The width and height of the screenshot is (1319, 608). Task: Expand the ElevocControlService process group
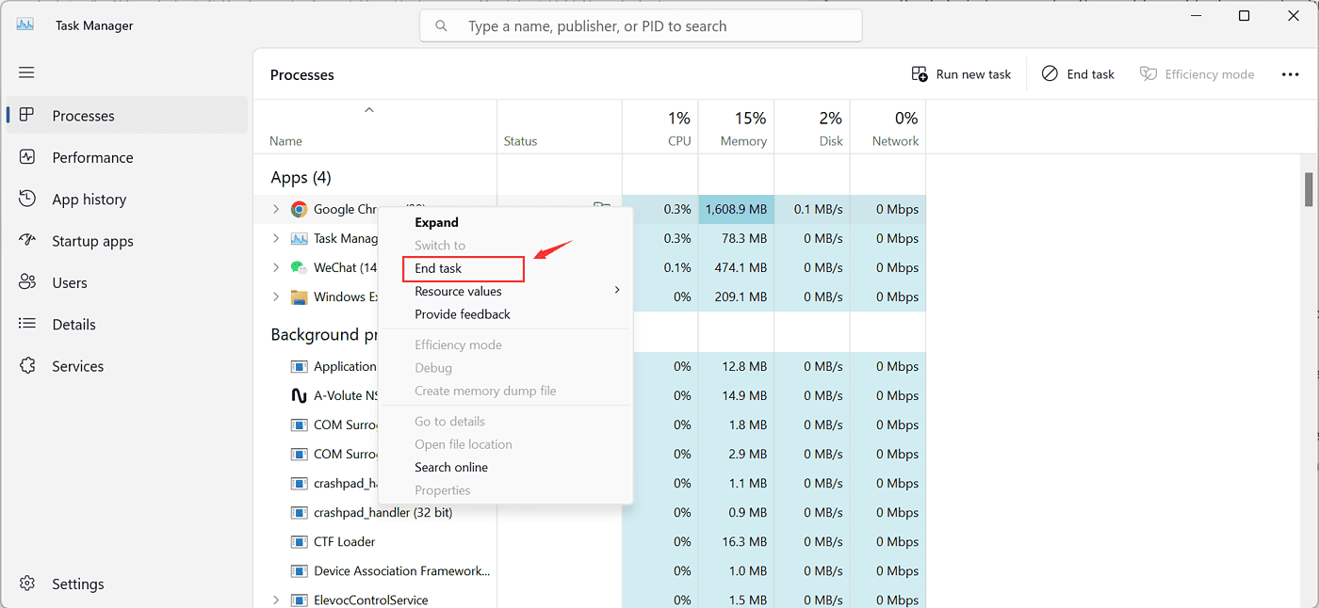(276, 600)
